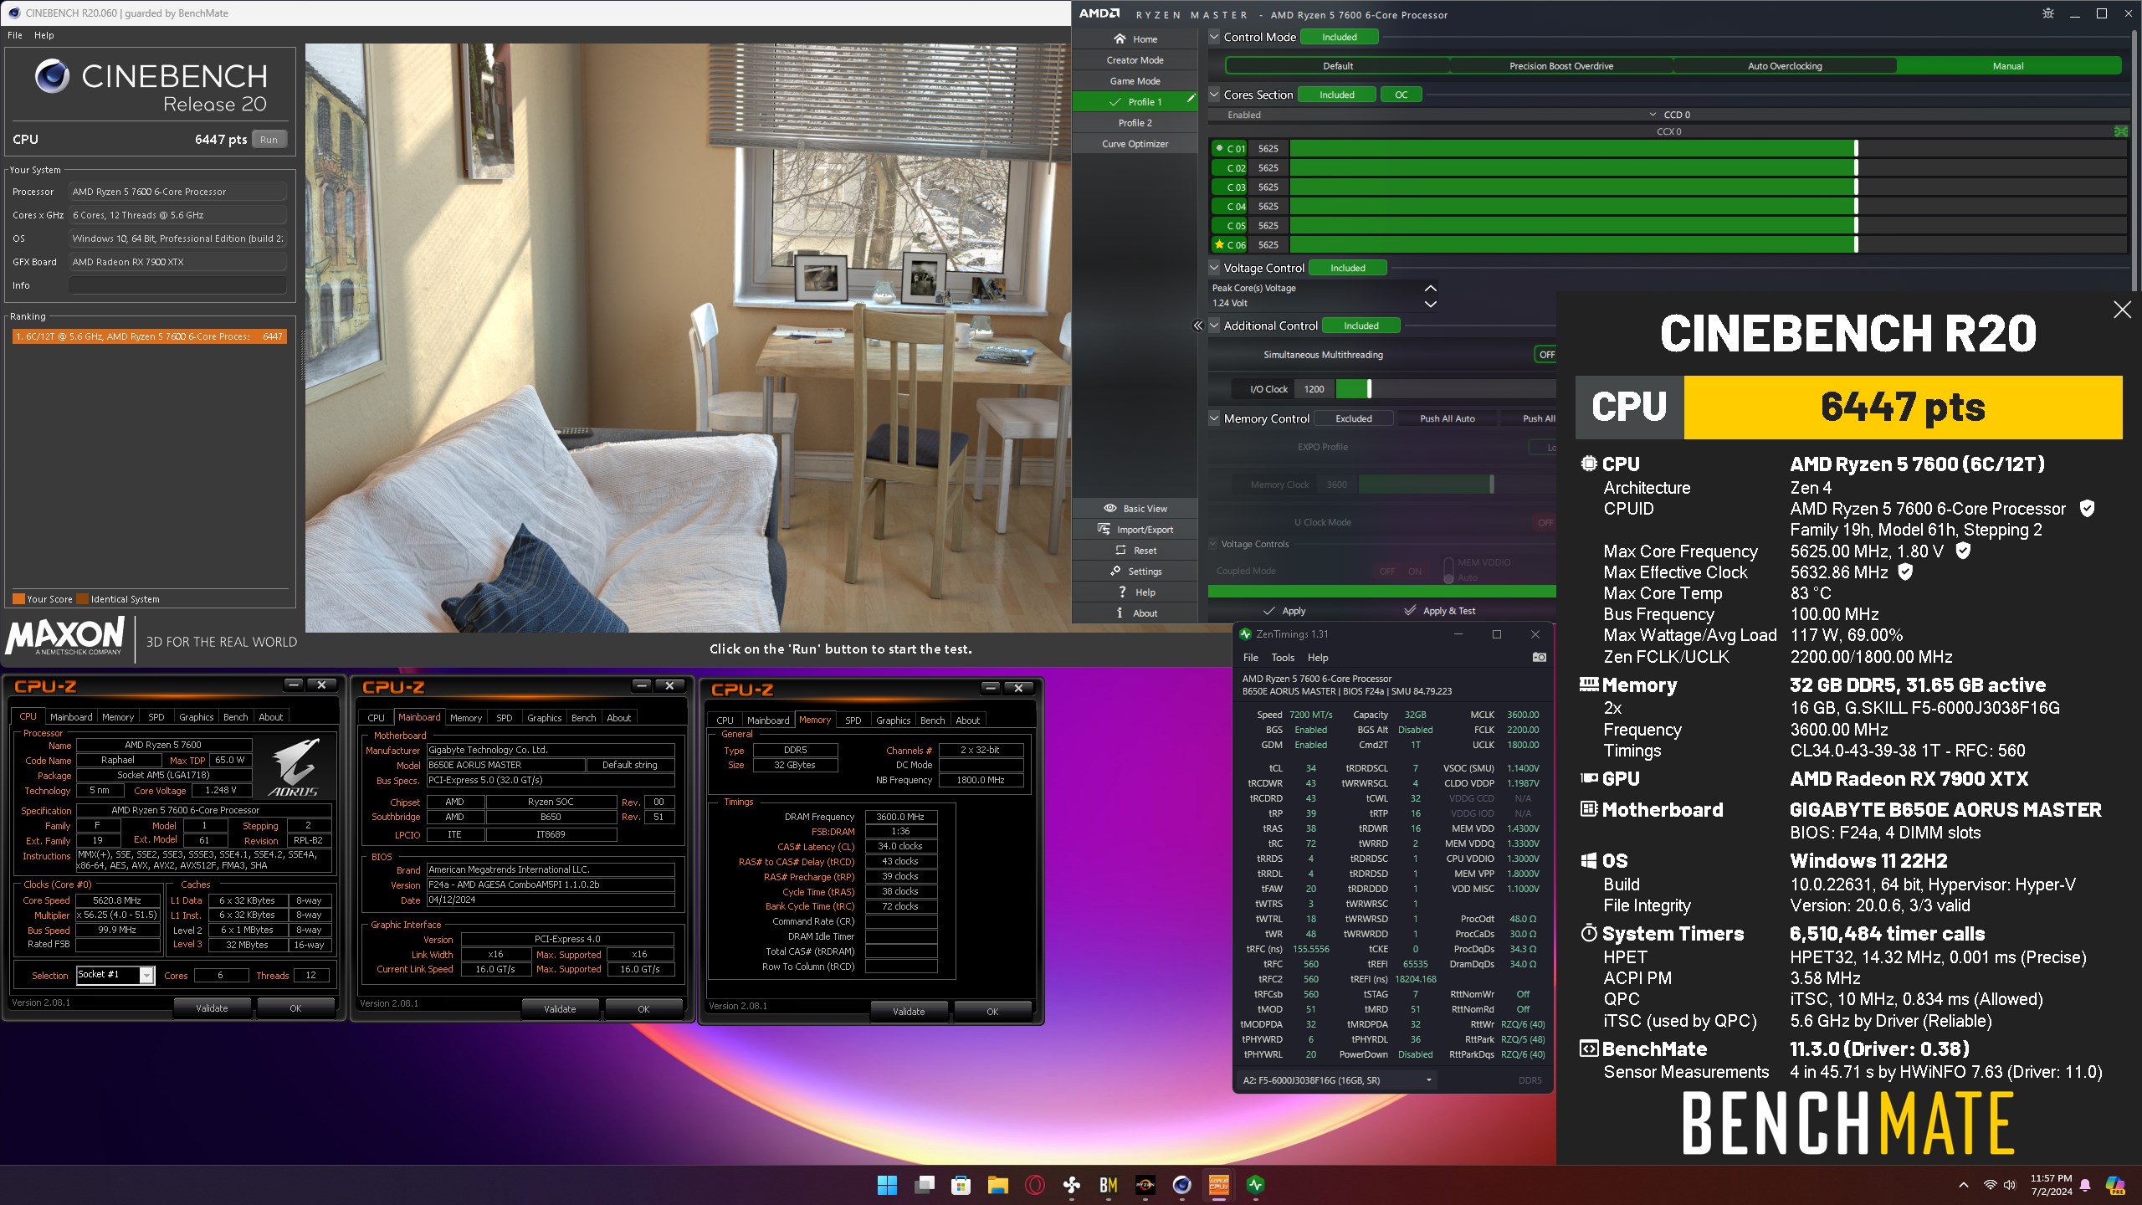Open Cinebench Help menu
Screen dimensions: 2142x1205
[44, 35]
